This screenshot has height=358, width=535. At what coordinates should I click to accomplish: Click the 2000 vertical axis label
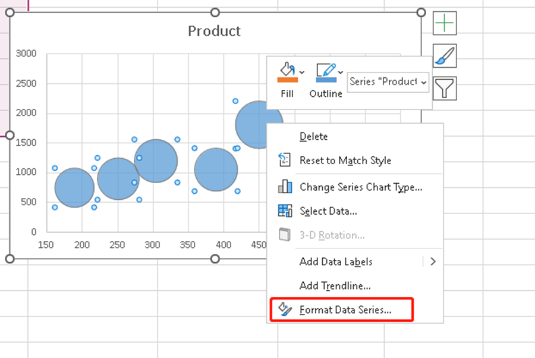[26, 112]
